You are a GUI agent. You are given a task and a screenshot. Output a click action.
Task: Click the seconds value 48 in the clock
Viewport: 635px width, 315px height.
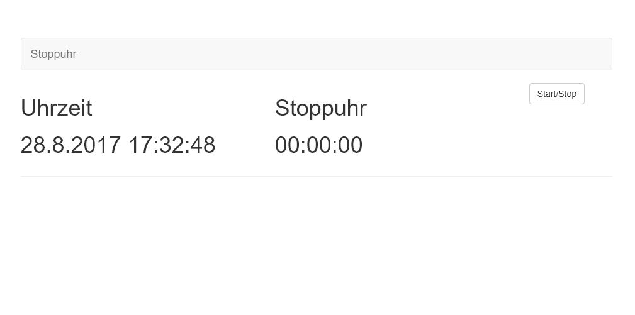(x=203, y=145)
